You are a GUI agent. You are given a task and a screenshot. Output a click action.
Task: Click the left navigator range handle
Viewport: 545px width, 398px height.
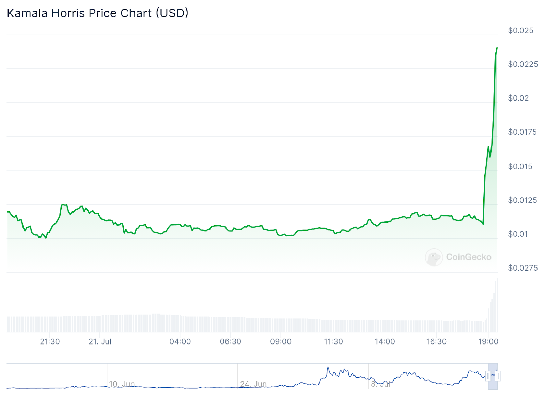point(488,376)
